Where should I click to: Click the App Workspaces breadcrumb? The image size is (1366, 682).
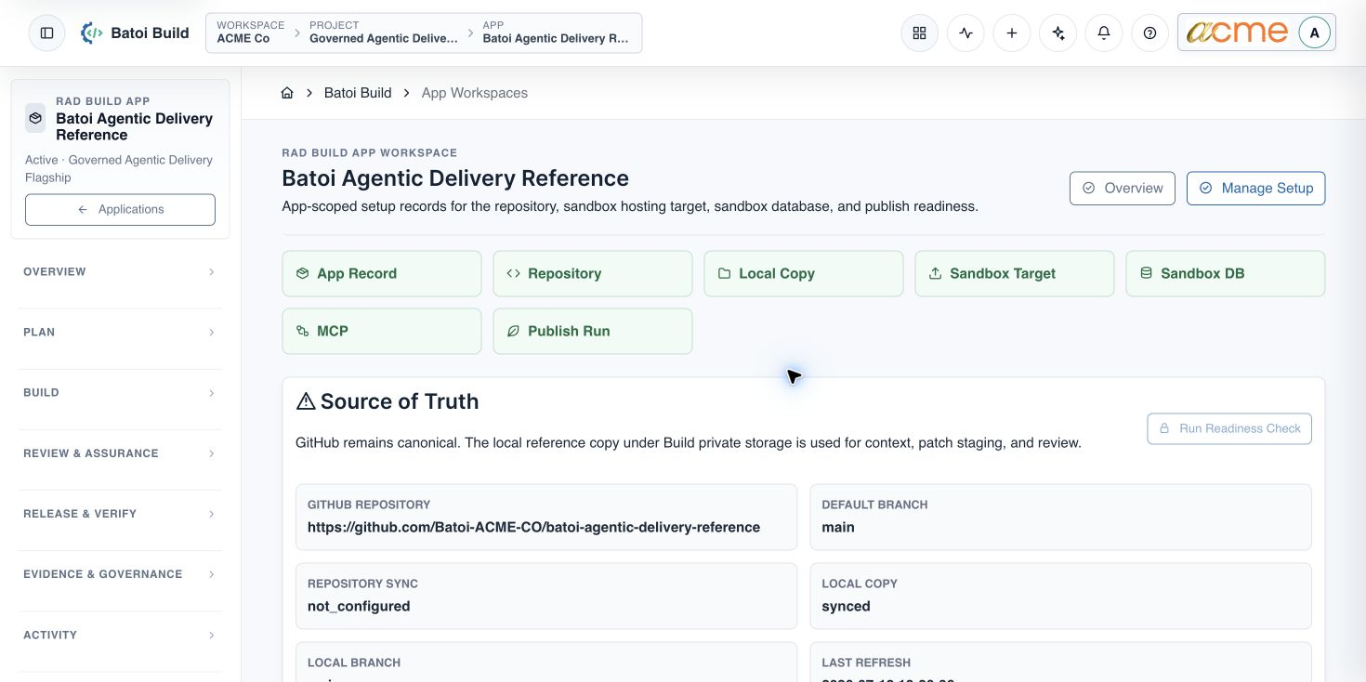coord(475,93)
